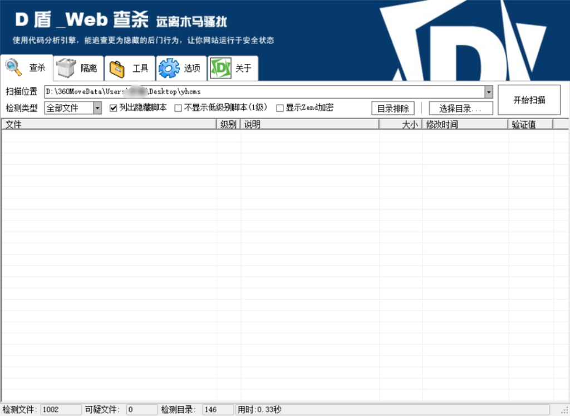
Task: Switch to the 关于 about tab
Action: (x=234, y=67)
